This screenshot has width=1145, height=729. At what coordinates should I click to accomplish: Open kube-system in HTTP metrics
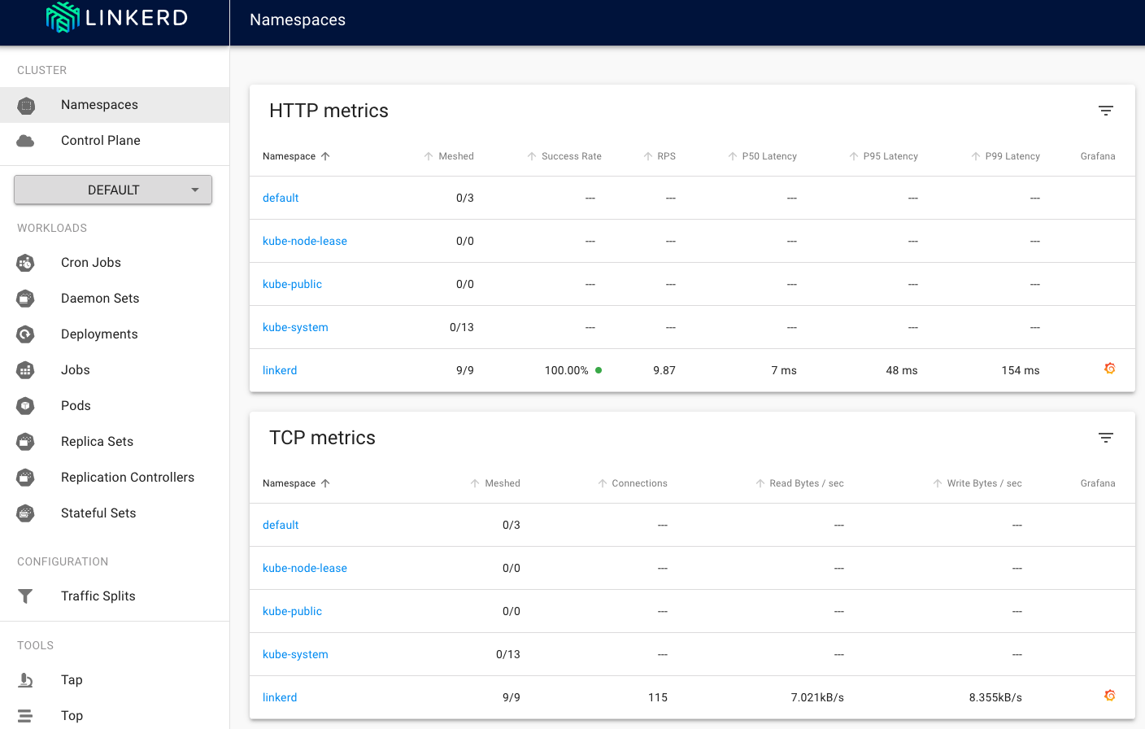click(295, 327)
